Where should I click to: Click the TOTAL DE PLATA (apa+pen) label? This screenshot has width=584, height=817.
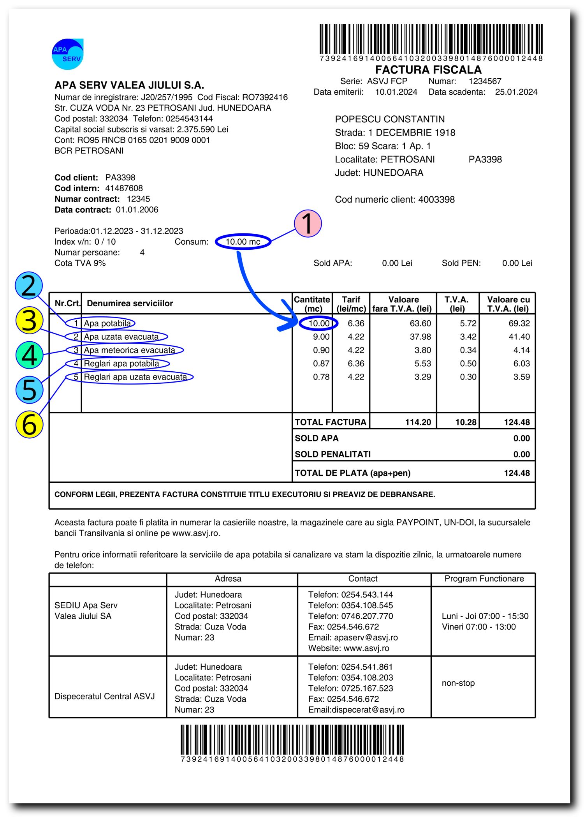pos(353,473)
